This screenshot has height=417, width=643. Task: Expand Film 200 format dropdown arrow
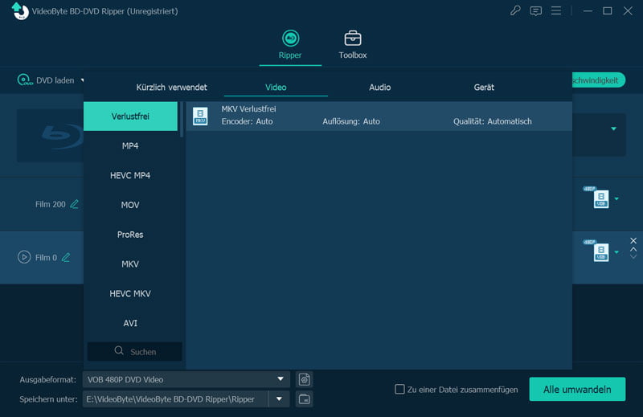click(x=616, y=199)
